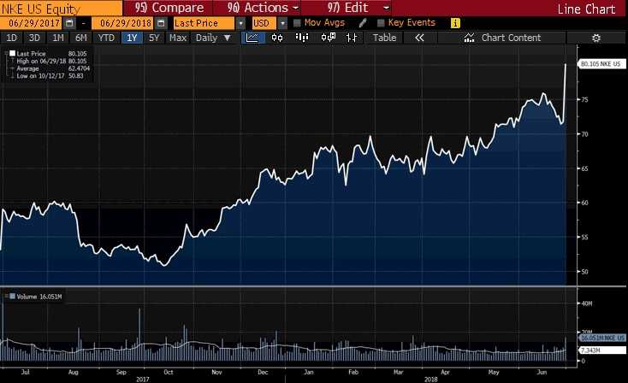
Task: Click the 16.051M NKE US volume tag
Action: click(x=603, y=339)
